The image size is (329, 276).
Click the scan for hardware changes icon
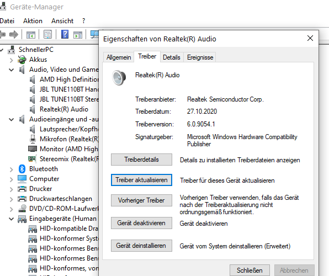pos(94,34)
